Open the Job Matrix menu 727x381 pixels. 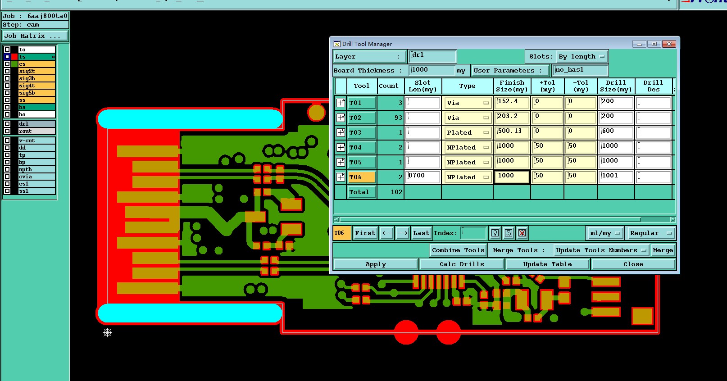(35, 36)
